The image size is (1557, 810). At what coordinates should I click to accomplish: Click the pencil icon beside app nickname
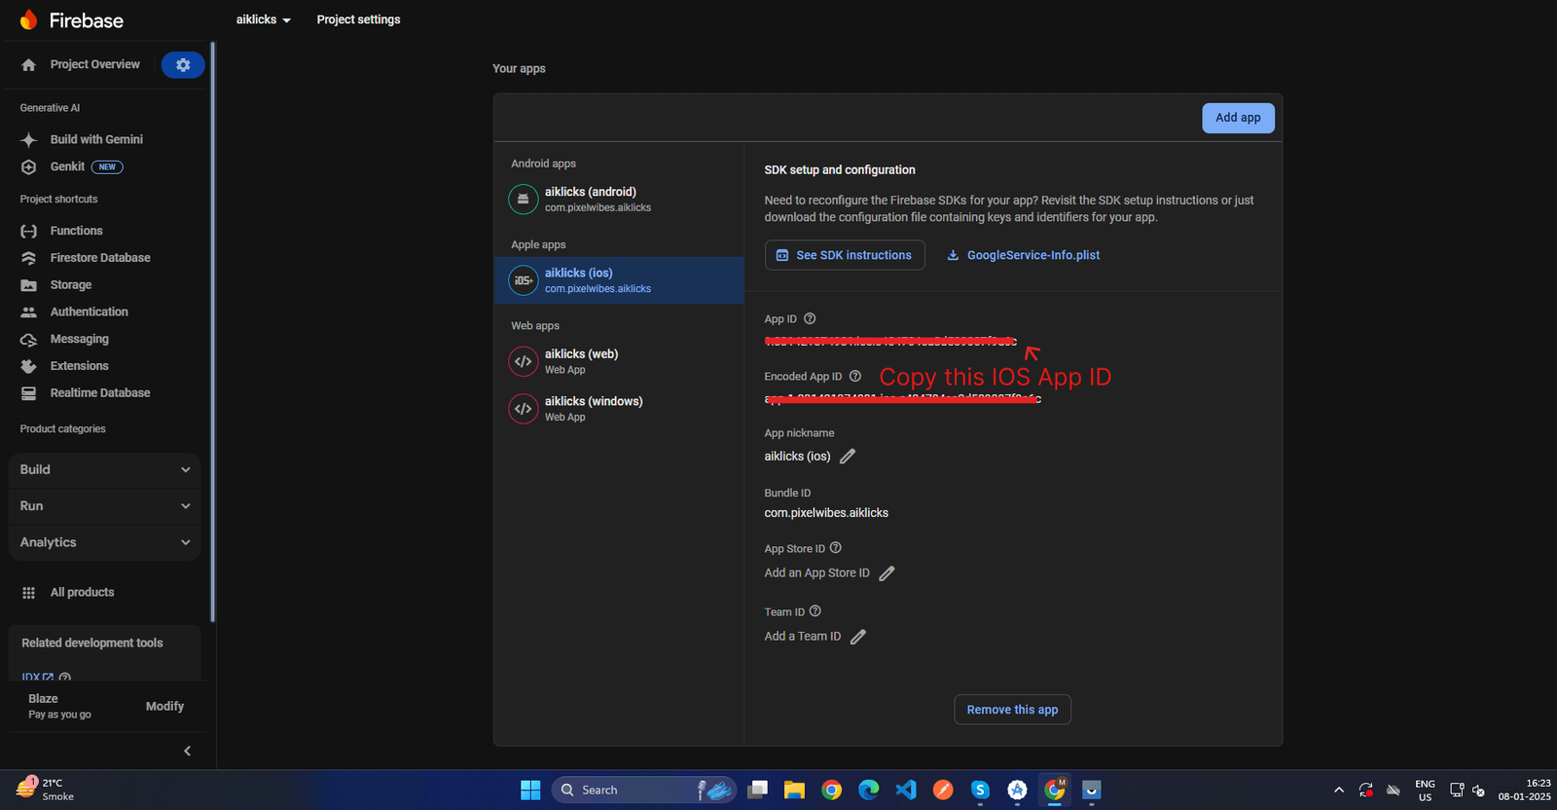pos(848,457)
